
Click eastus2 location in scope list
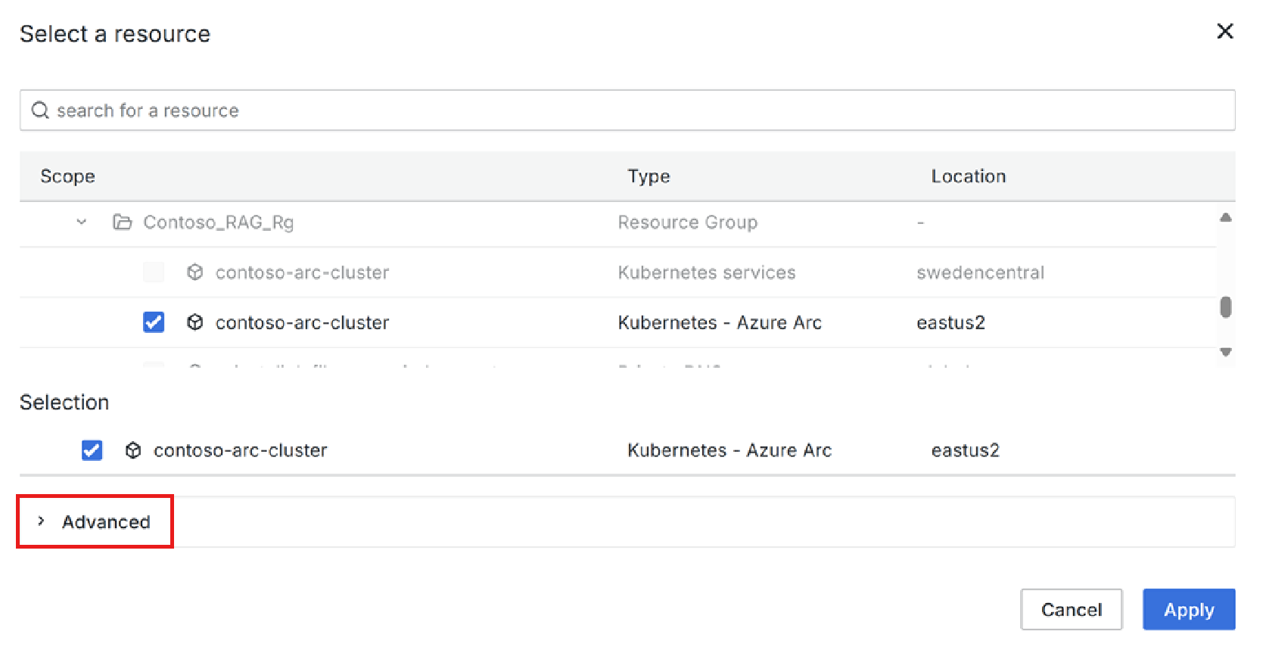(x=950, y=322)
